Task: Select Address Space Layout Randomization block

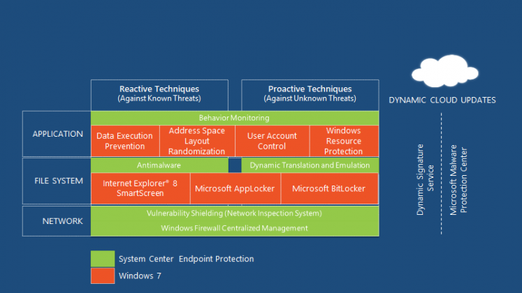Action: [x=197, y=141]
